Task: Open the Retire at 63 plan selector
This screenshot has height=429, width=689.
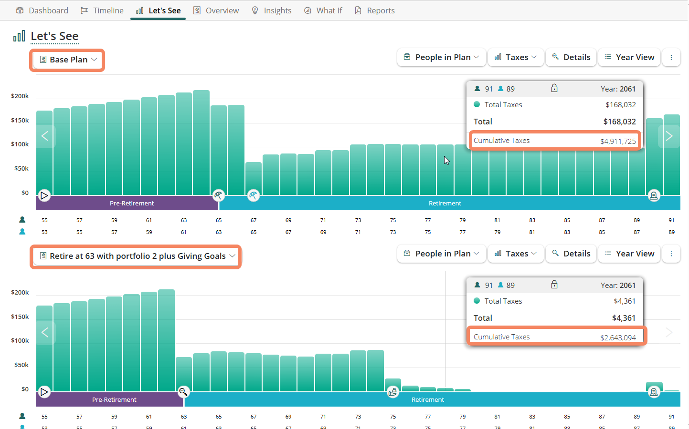Action: [x=137, y=256]
